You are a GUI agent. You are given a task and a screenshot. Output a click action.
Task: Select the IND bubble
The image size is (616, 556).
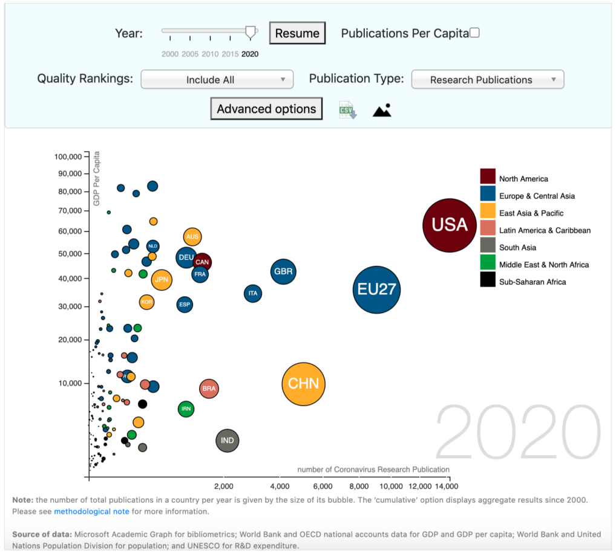[x=227, y=440]
